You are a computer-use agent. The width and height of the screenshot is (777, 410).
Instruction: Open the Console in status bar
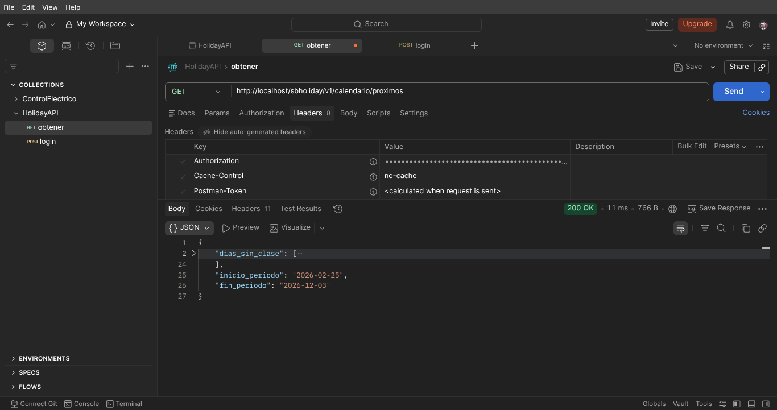point(82,404)
